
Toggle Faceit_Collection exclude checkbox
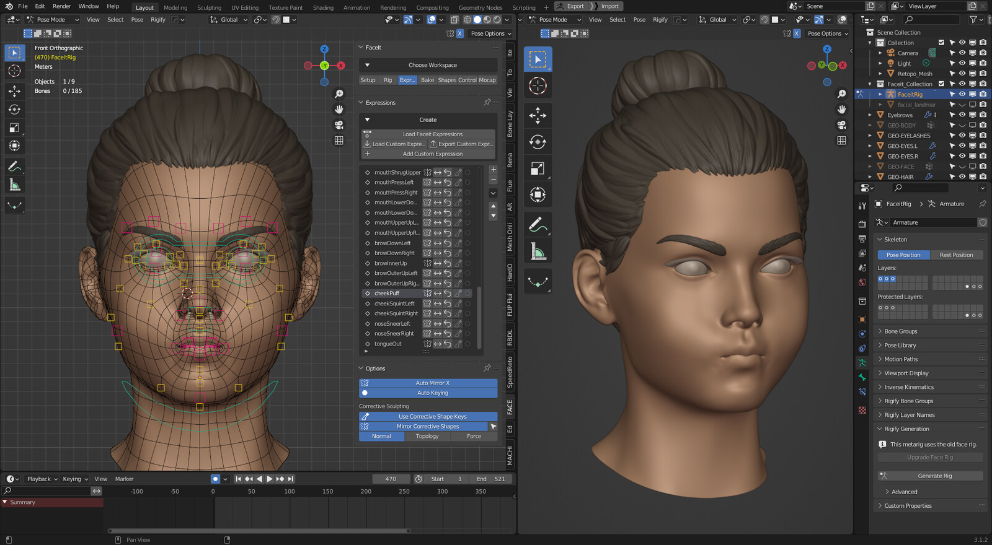point(941,84)
